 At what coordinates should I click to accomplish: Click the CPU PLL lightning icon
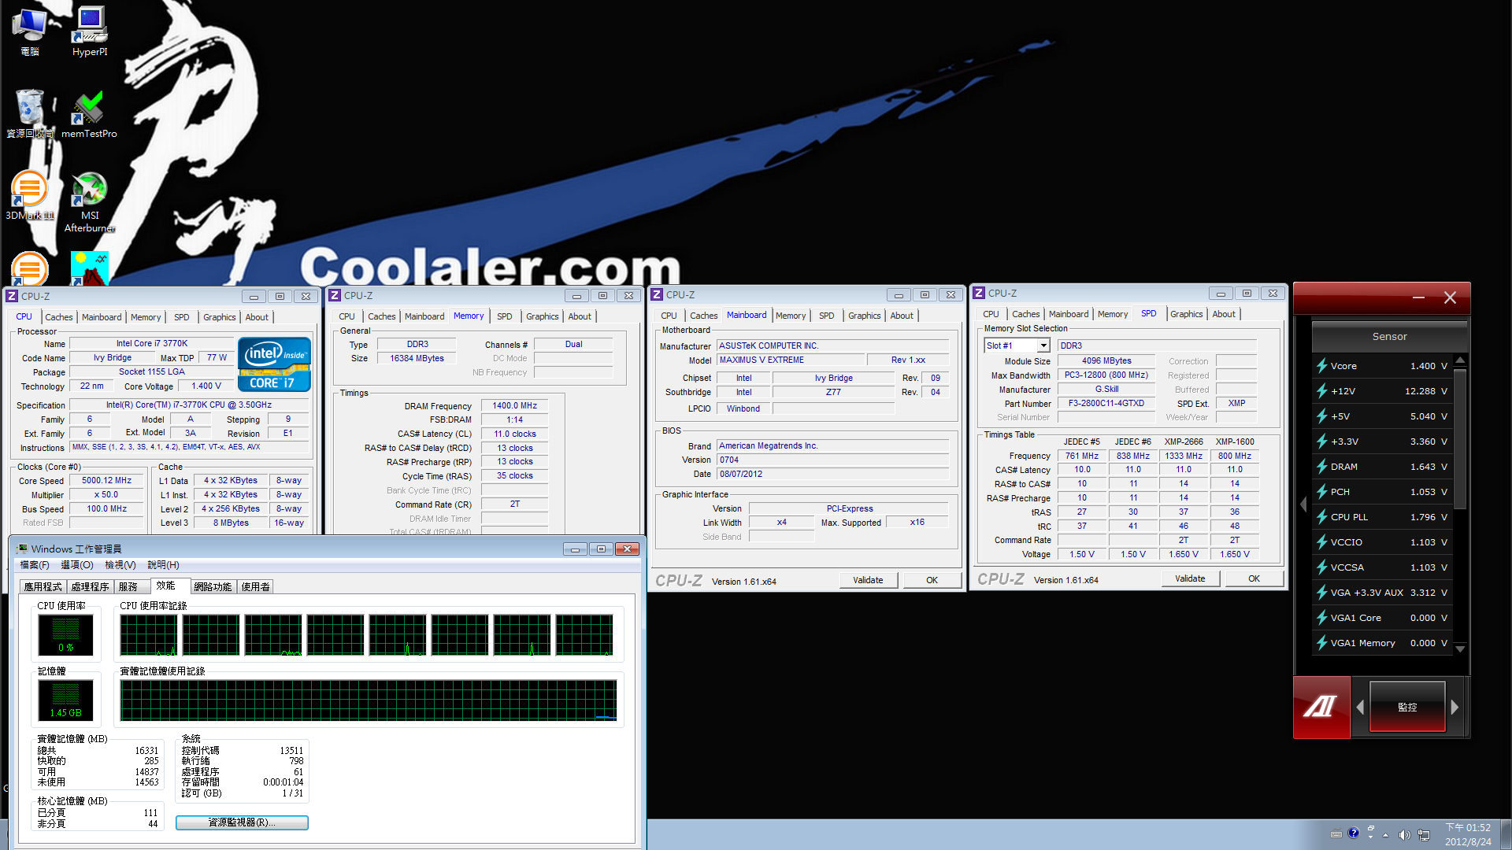pos(1321,517)
